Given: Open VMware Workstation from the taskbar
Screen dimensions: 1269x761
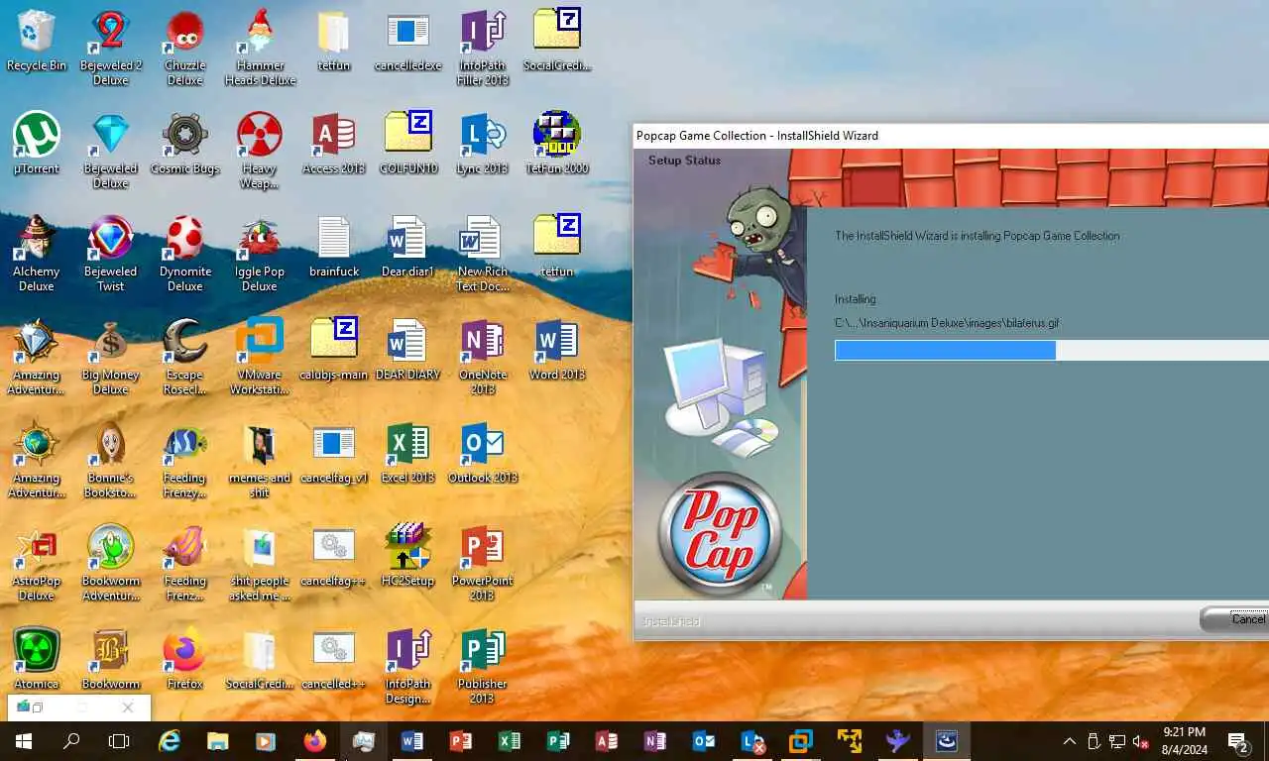Looking at the screenshot, I should [801, 741].
